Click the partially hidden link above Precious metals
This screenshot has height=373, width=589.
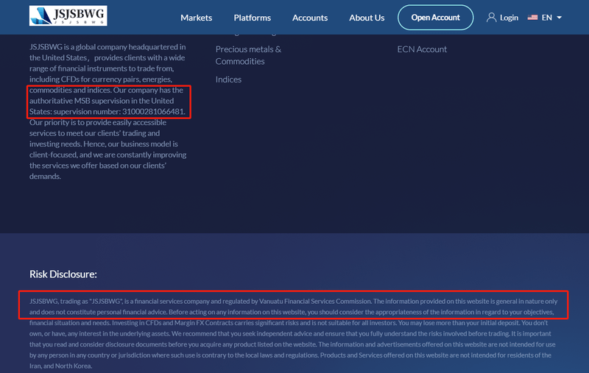pyautogui.click(x=246, y=33)
